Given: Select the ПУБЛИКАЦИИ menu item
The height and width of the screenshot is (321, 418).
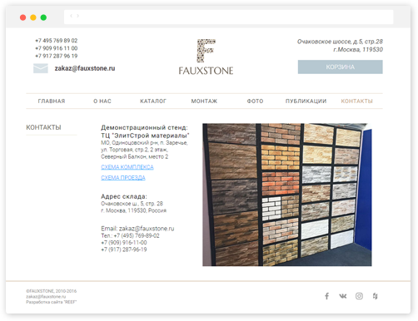Looking at the screenshot, I should click(x=306, y=101).
